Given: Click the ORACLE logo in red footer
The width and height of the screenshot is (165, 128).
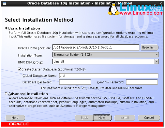Looking at the screenshot, I should click(19, 124).
